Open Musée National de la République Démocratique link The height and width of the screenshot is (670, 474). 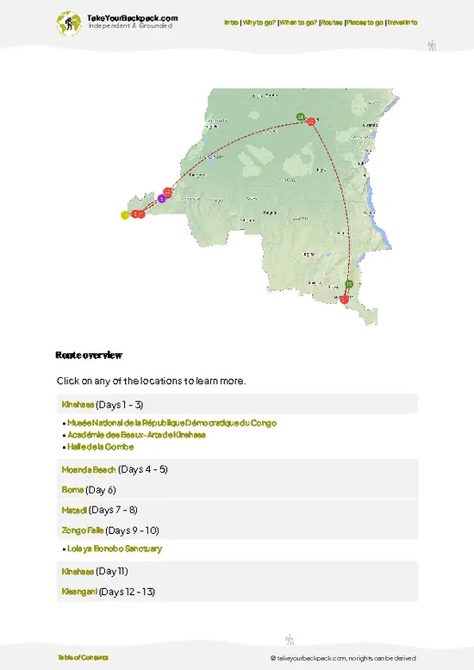click(x=172, y=423)
